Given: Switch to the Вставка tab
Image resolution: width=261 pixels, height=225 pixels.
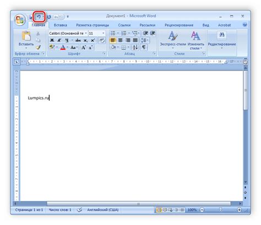Looking at the screenshot, I should point(61,25).
